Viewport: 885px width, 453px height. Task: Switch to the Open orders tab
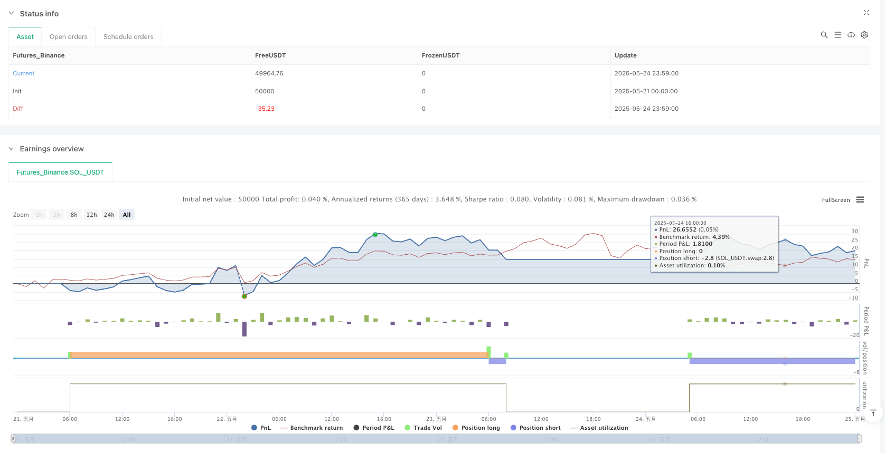coord(69,37)
